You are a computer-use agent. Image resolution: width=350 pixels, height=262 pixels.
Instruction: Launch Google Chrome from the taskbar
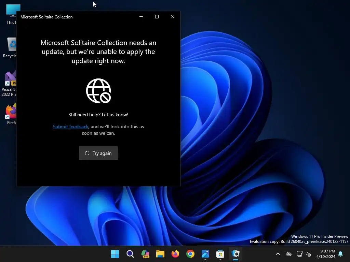[x=190, y=254]
